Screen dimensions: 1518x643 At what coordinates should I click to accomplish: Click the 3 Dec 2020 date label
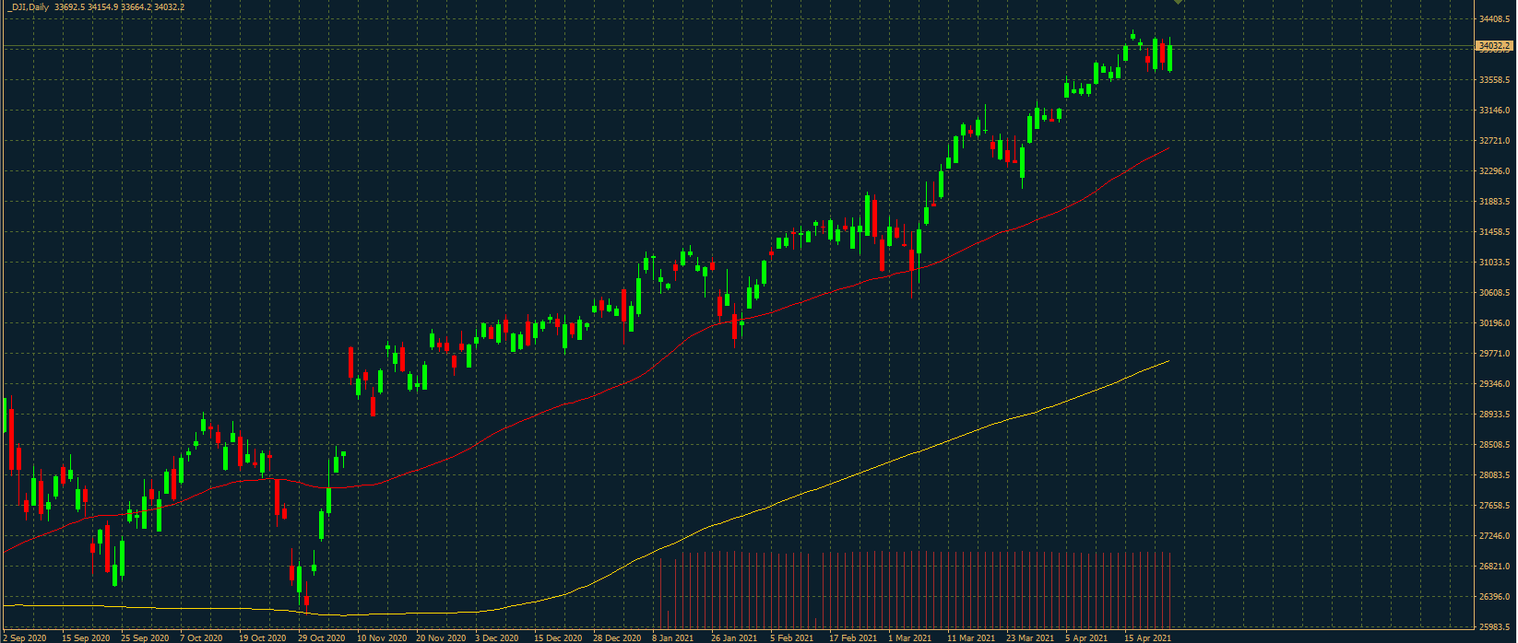[497, 637]
